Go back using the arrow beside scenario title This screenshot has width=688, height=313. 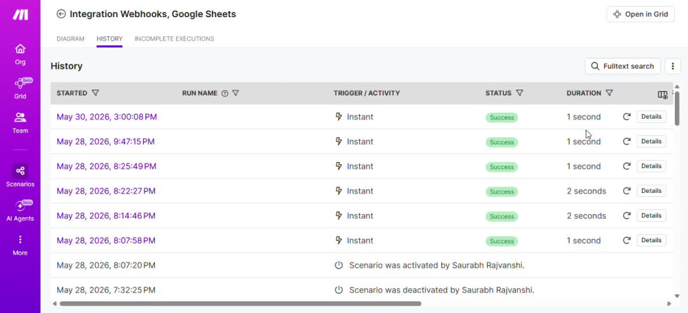click(61, 14)
